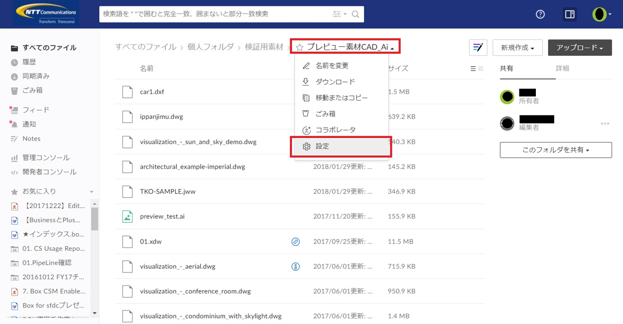623x324 pixels.
Task: Click the このフォルダを共有 button
Action: coord(555,150)
